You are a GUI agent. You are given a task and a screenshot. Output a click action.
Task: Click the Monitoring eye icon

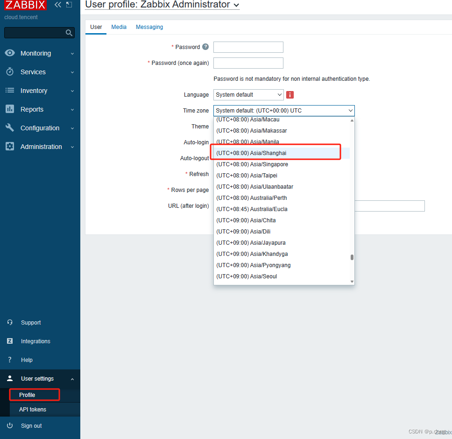click(x=10, y=53)
